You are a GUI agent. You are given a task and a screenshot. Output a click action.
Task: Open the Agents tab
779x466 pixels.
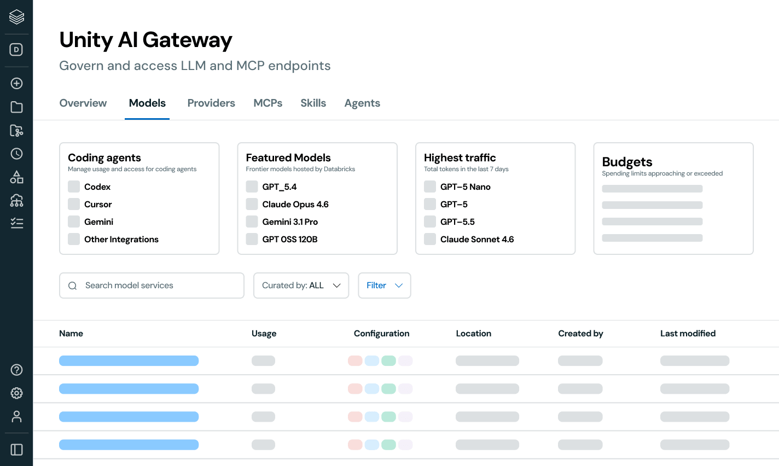pos(362,103)
